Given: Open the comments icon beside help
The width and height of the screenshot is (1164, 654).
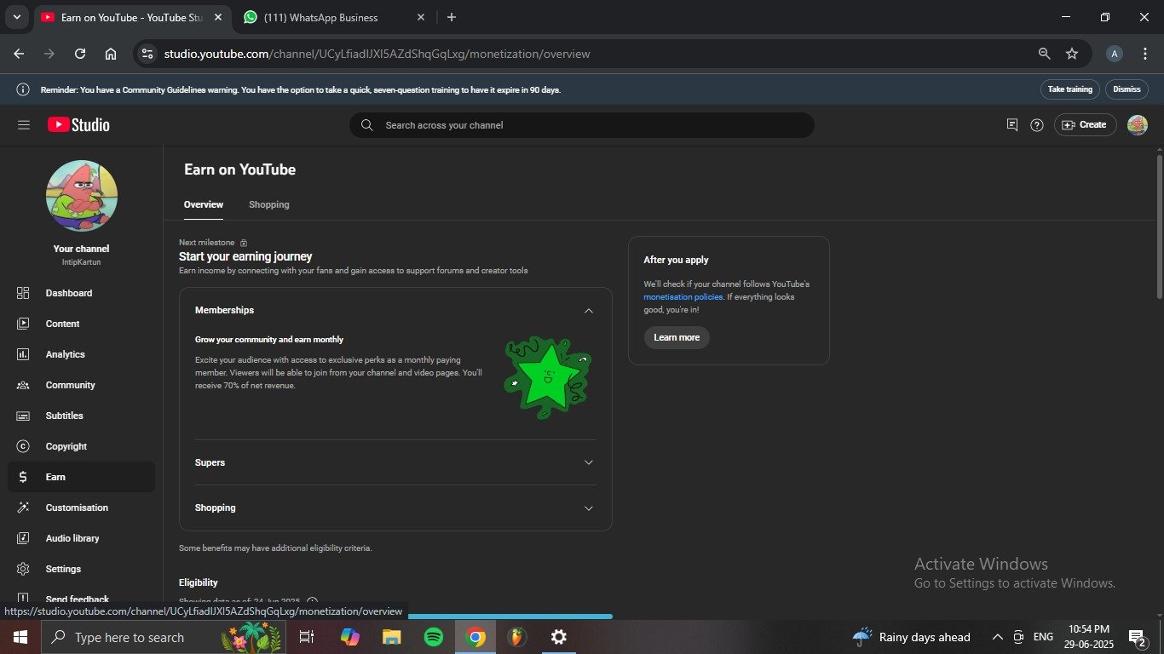Looking at the screenshot, I should (1012, 125).
